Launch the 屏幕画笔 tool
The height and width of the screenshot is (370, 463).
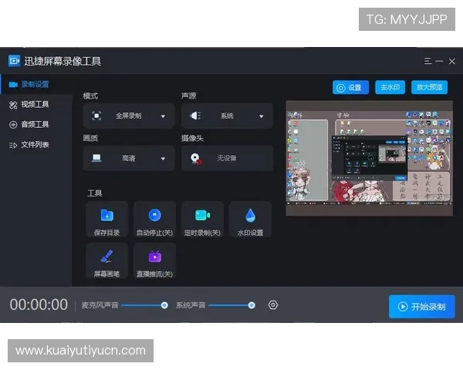[107, 261]
